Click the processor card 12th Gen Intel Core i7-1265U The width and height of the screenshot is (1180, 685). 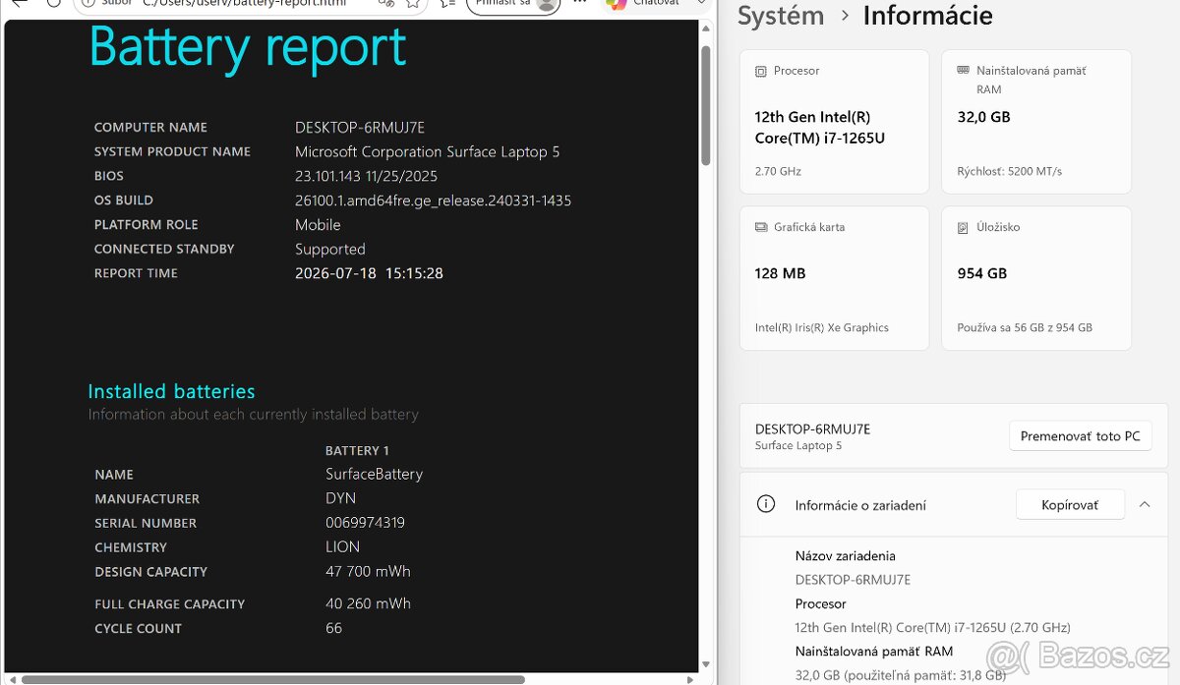[835, 122]
